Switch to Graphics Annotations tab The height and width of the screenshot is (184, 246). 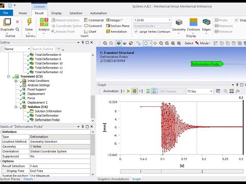tap(113, 179)
